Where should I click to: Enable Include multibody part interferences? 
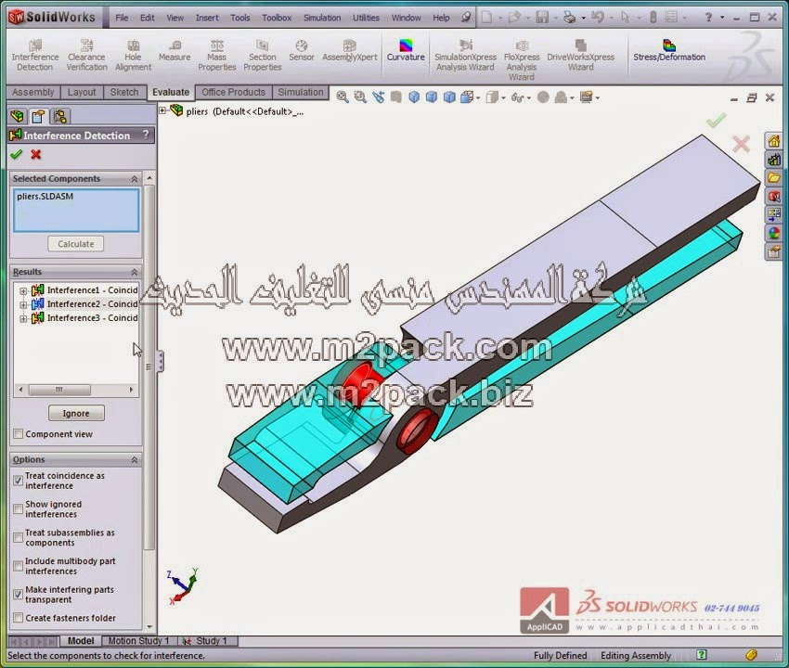pos(19,566)
